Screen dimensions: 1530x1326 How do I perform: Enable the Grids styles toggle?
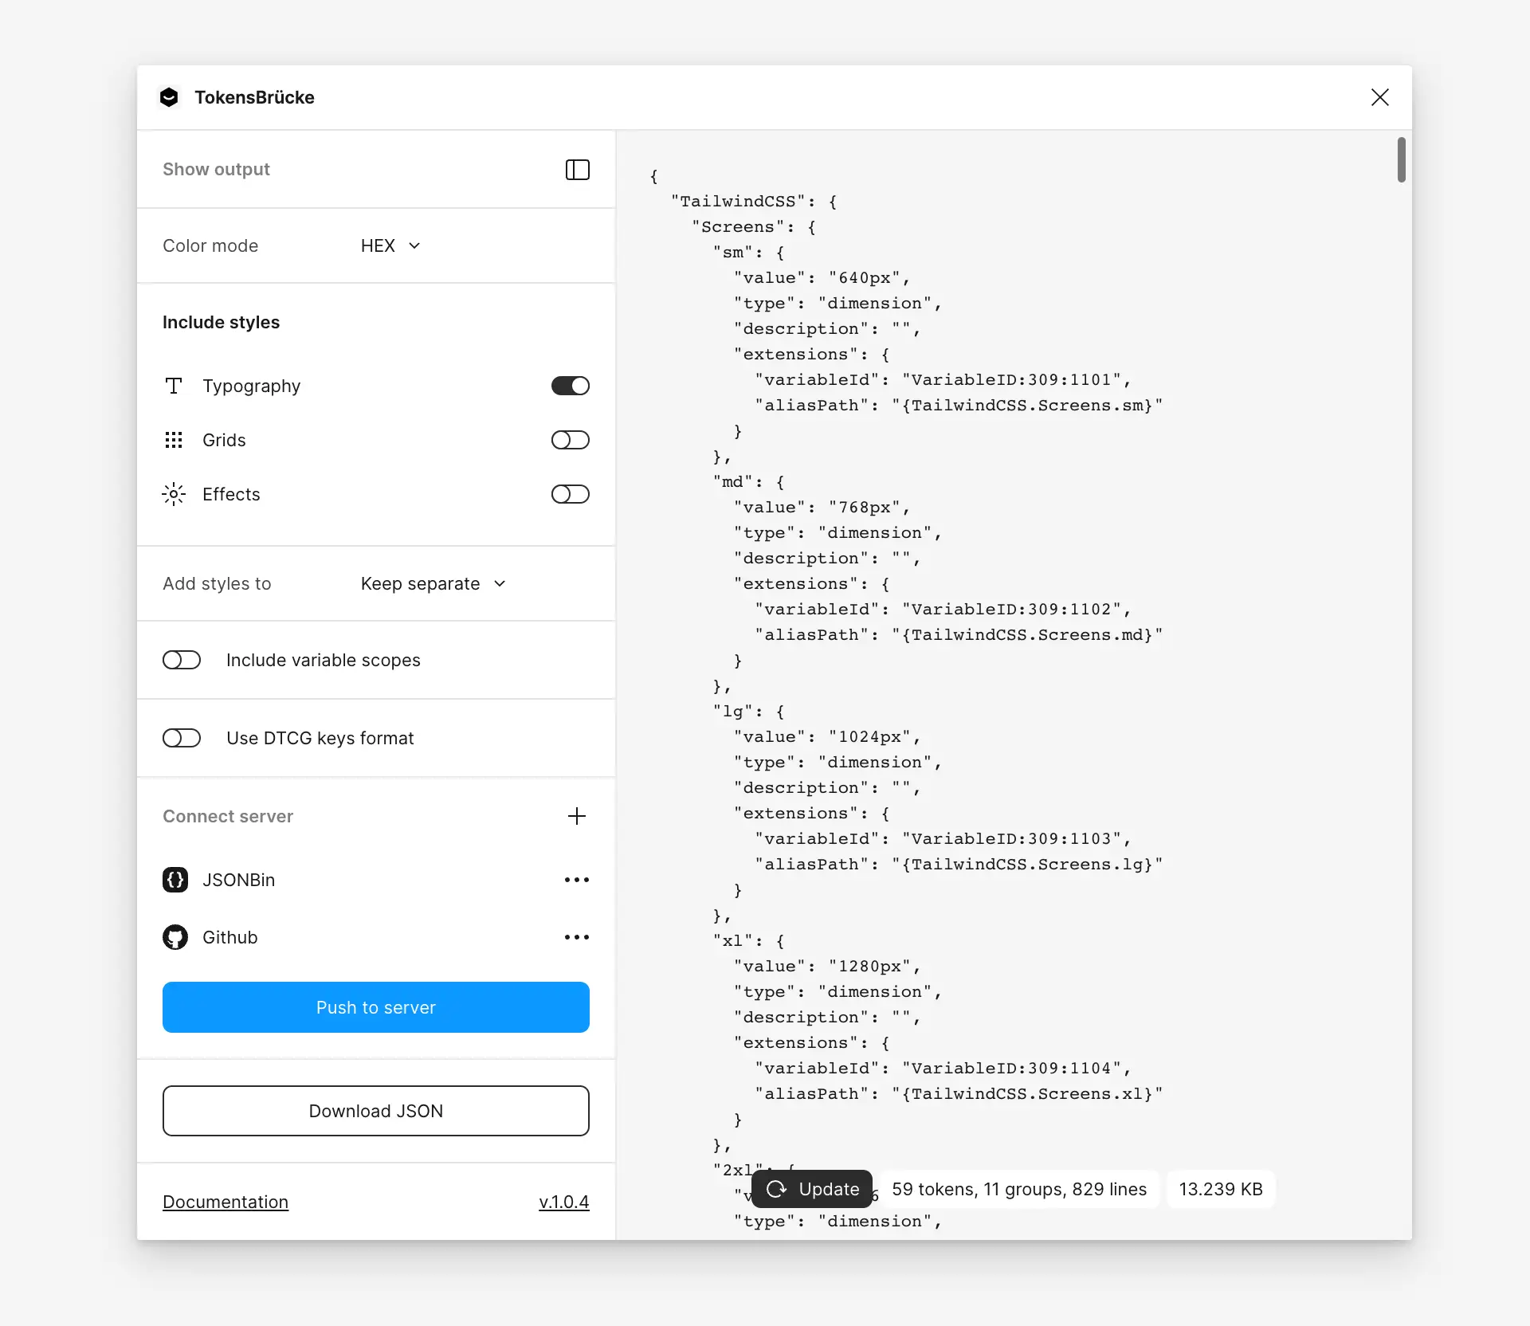(571, 440)
